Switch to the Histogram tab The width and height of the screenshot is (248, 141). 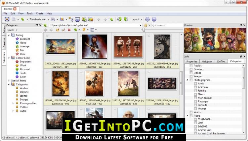207,61
